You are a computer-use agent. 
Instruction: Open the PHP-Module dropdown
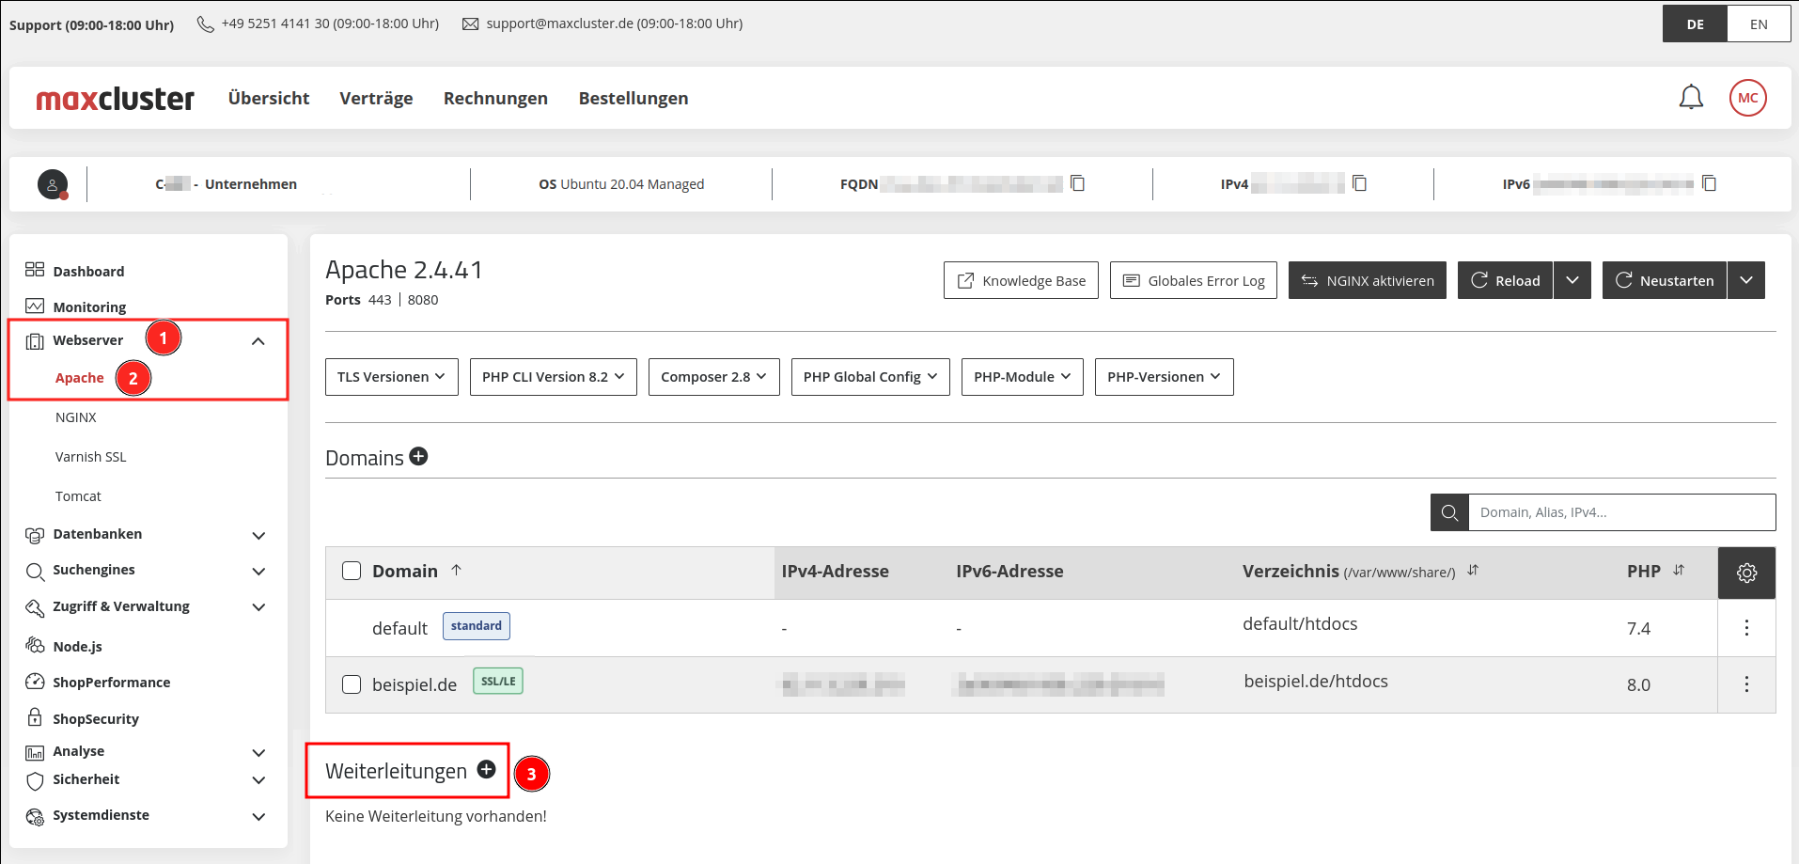click(x=1023, y=377)
